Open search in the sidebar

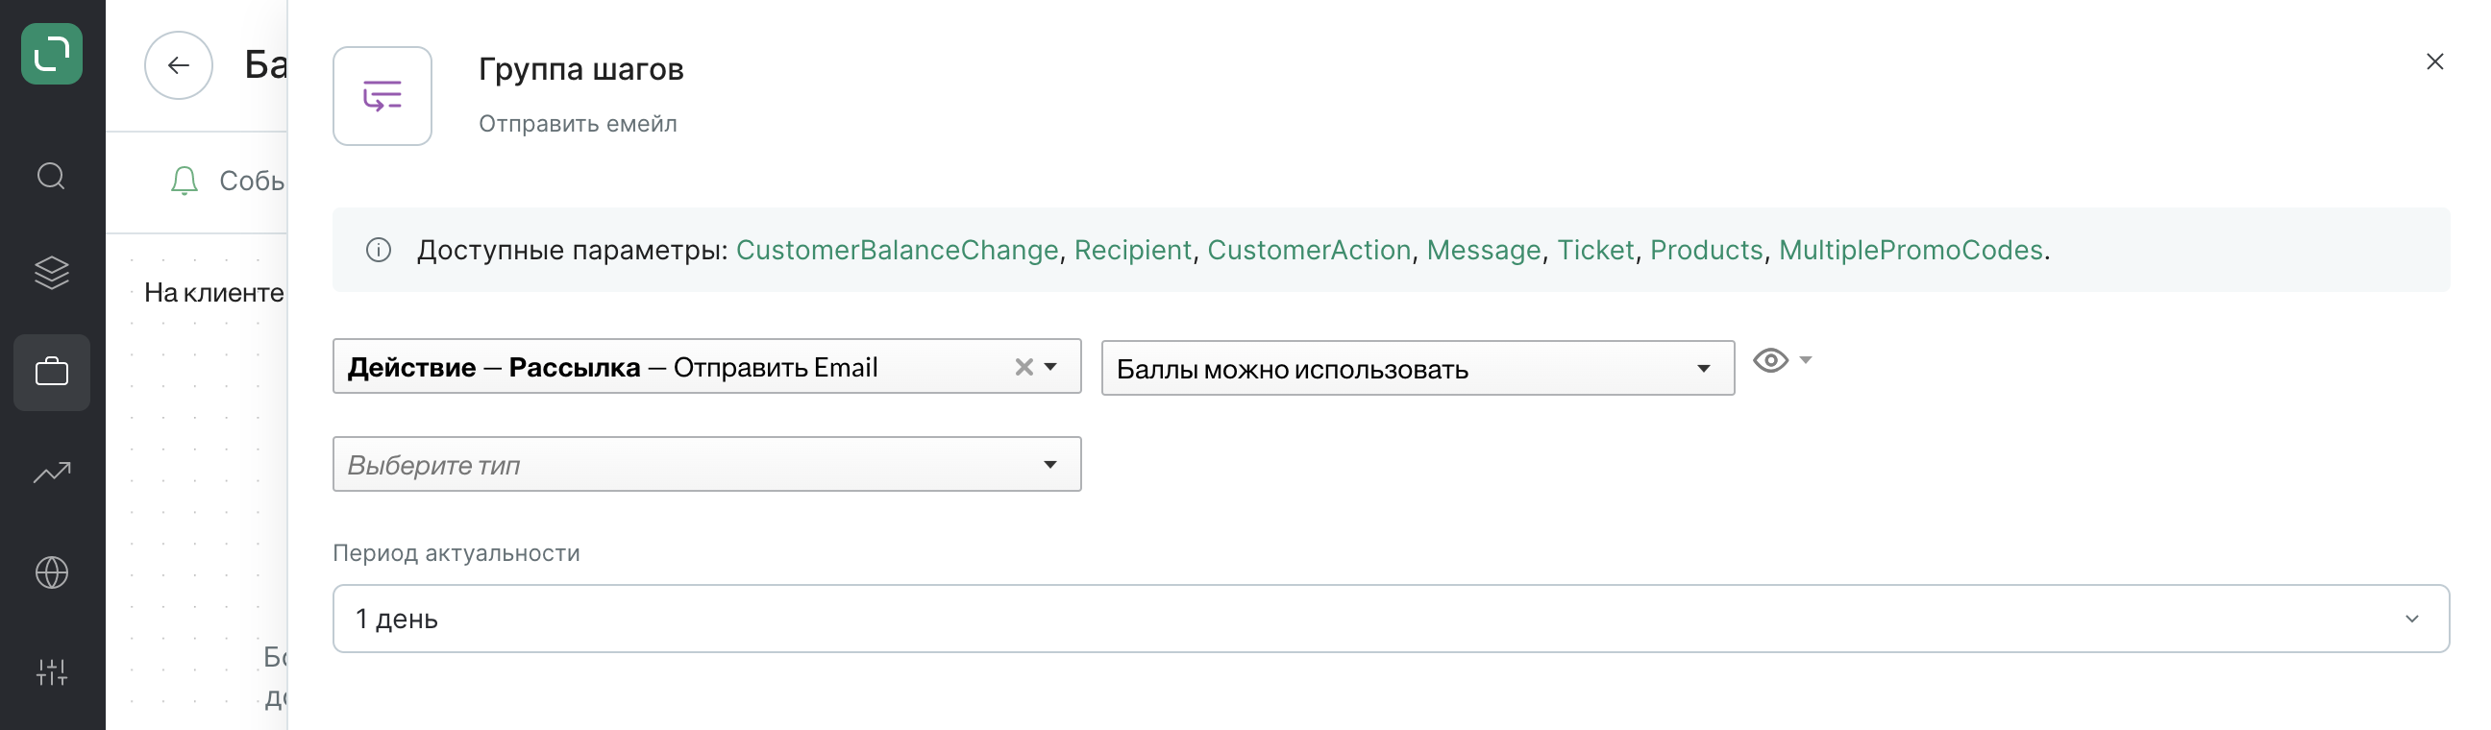51,176
